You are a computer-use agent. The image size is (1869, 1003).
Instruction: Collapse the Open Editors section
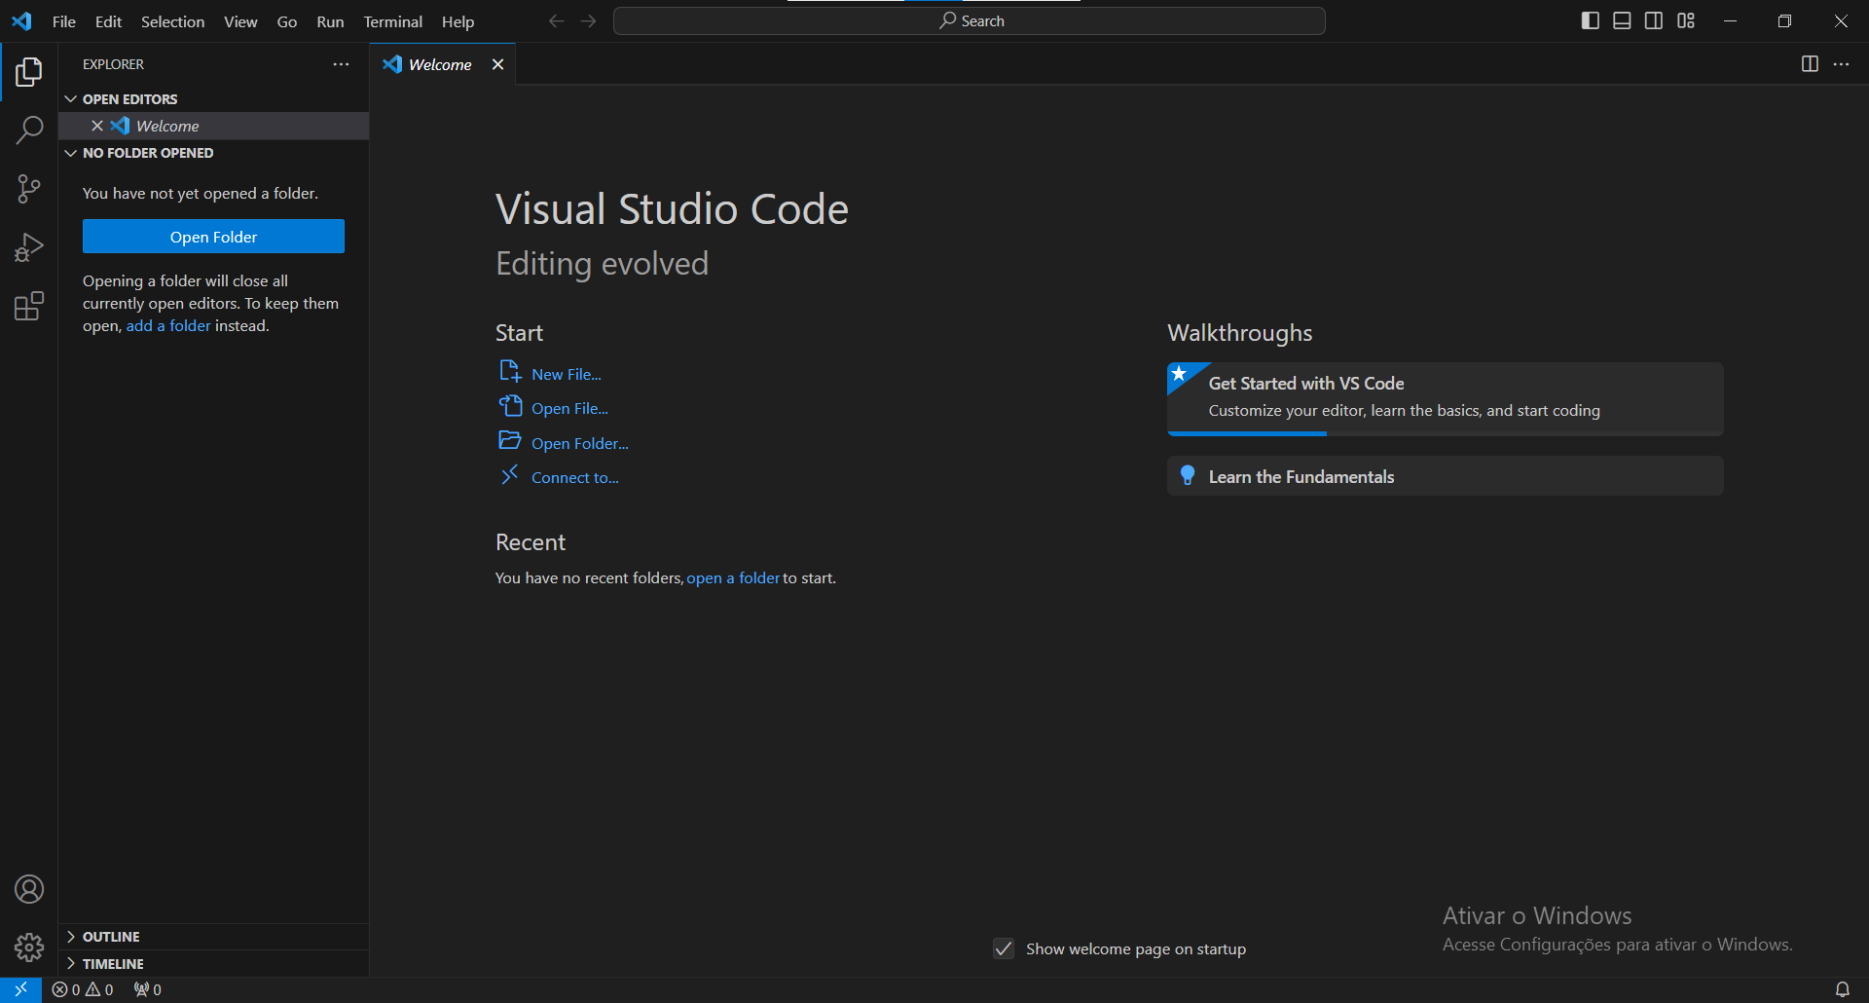(x=71, y=99)
